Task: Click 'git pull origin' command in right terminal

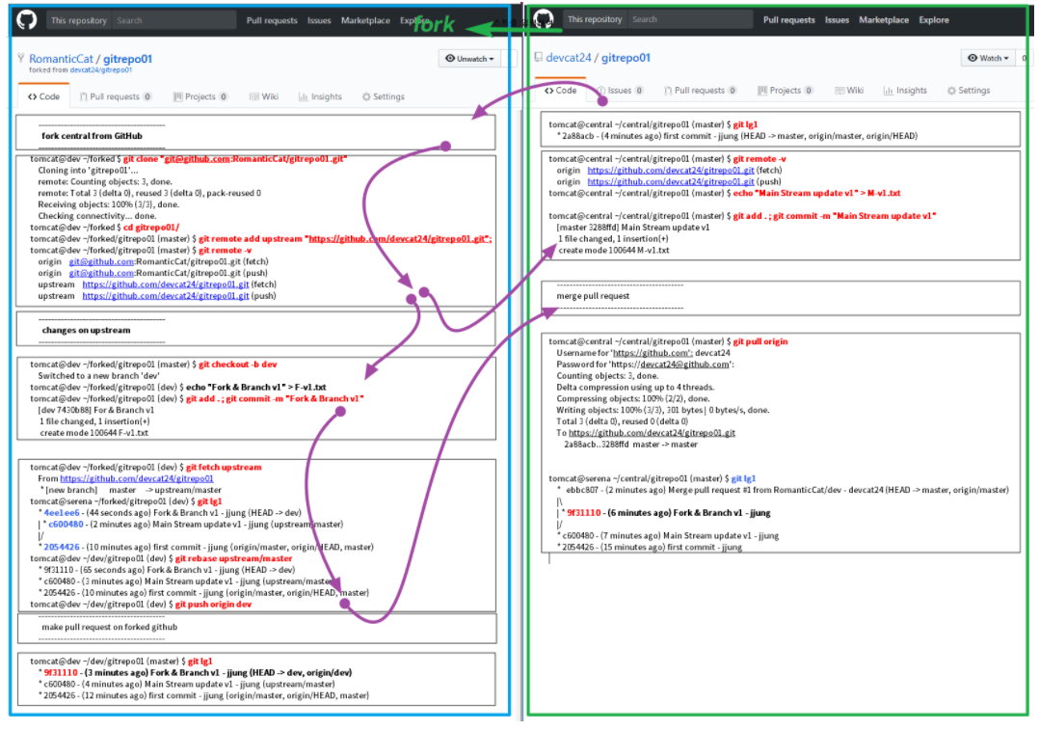Action: click(x=760, y=341)
